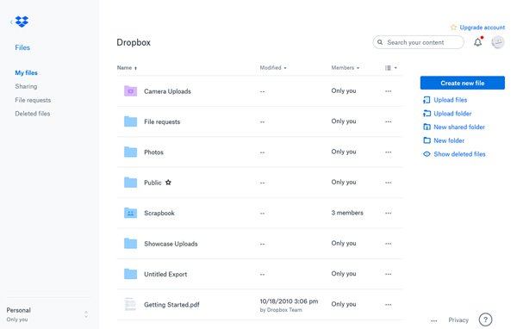The image size is (517, 329).
Task: Open more options for Untitled Export
Action: pyautogui.click(x=389, y=274)
